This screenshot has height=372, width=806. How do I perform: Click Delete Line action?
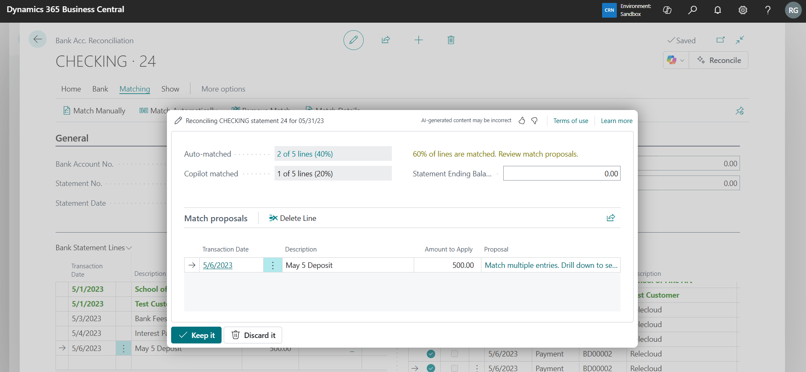tap(293, 218)
